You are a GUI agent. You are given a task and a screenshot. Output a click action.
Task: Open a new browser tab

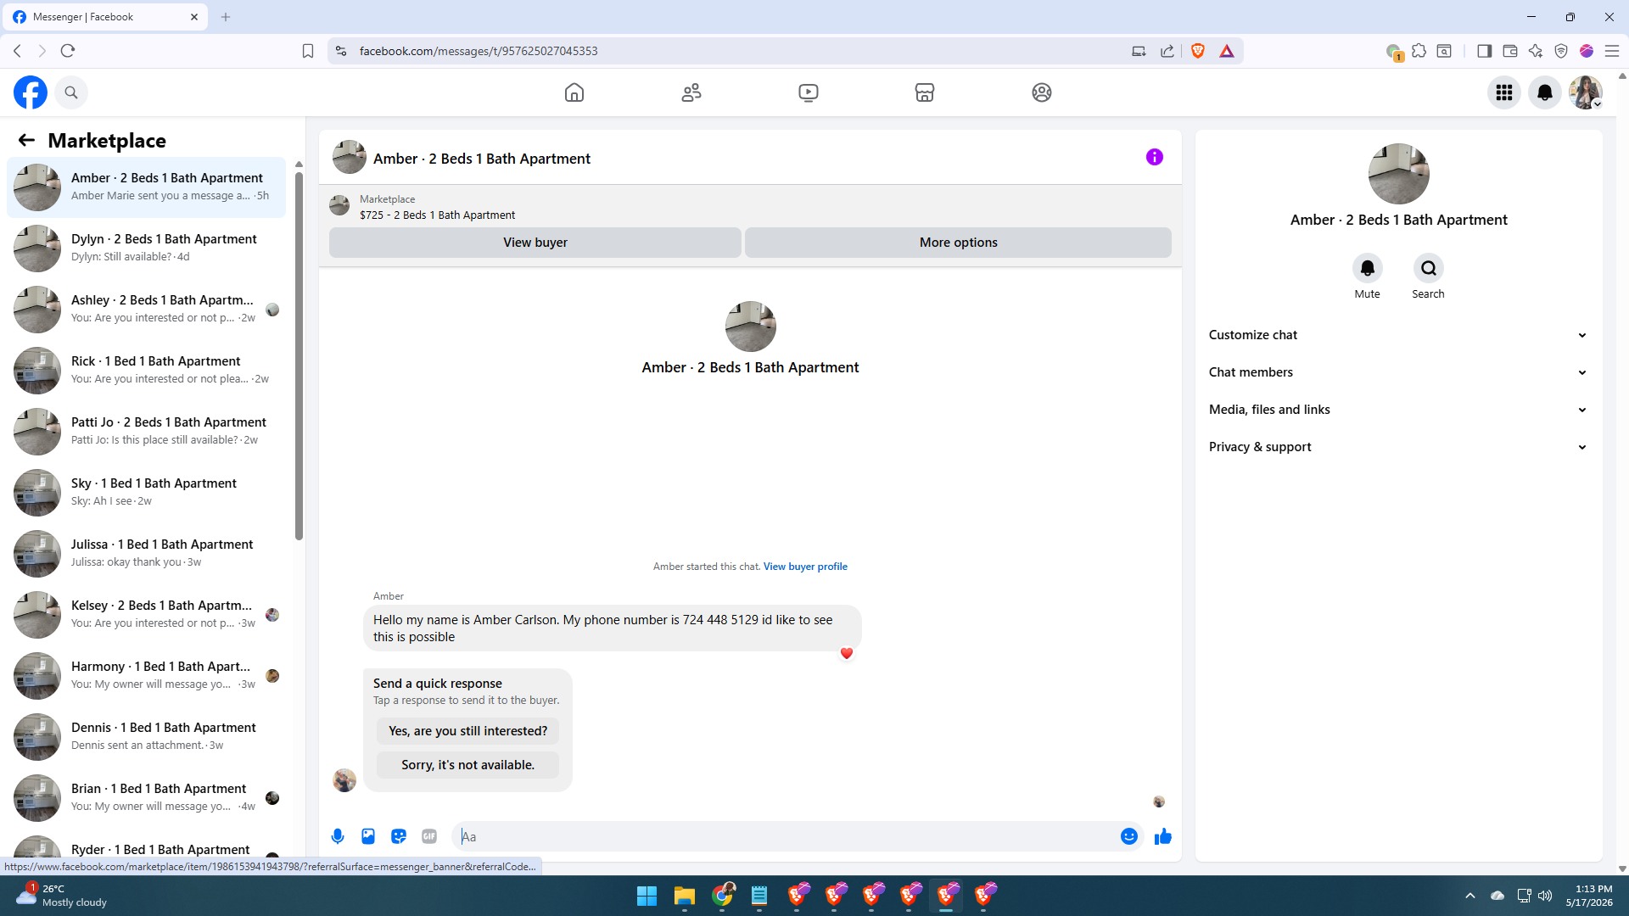(226, 17)
